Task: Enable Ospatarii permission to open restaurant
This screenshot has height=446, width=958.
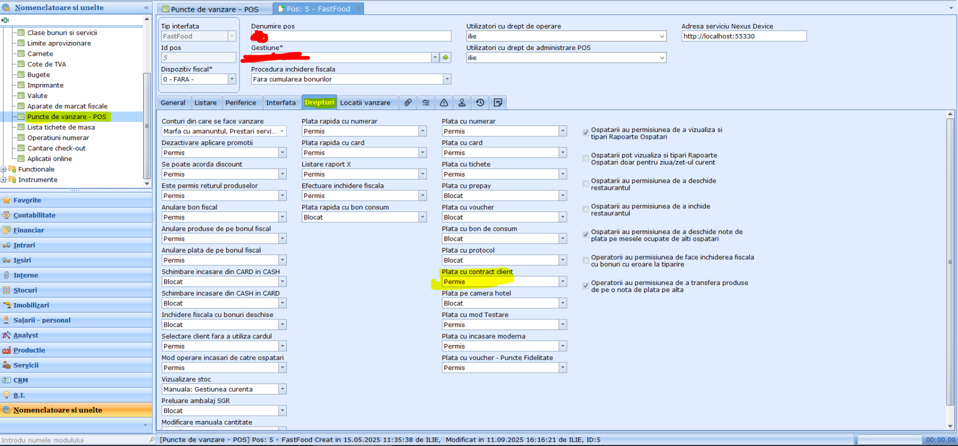Action: click(x=585, y=184)
